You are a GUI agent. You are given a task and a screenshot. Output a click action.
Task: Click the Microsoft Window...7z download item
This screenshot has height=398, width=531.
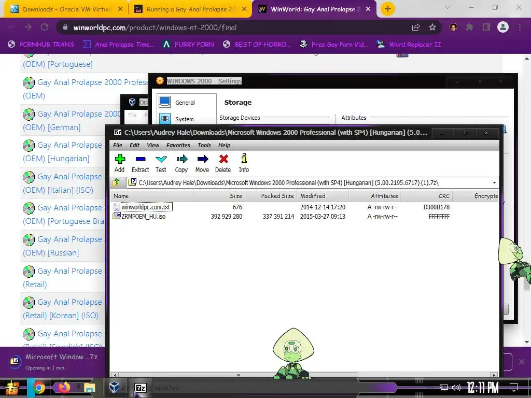(54, 362)
